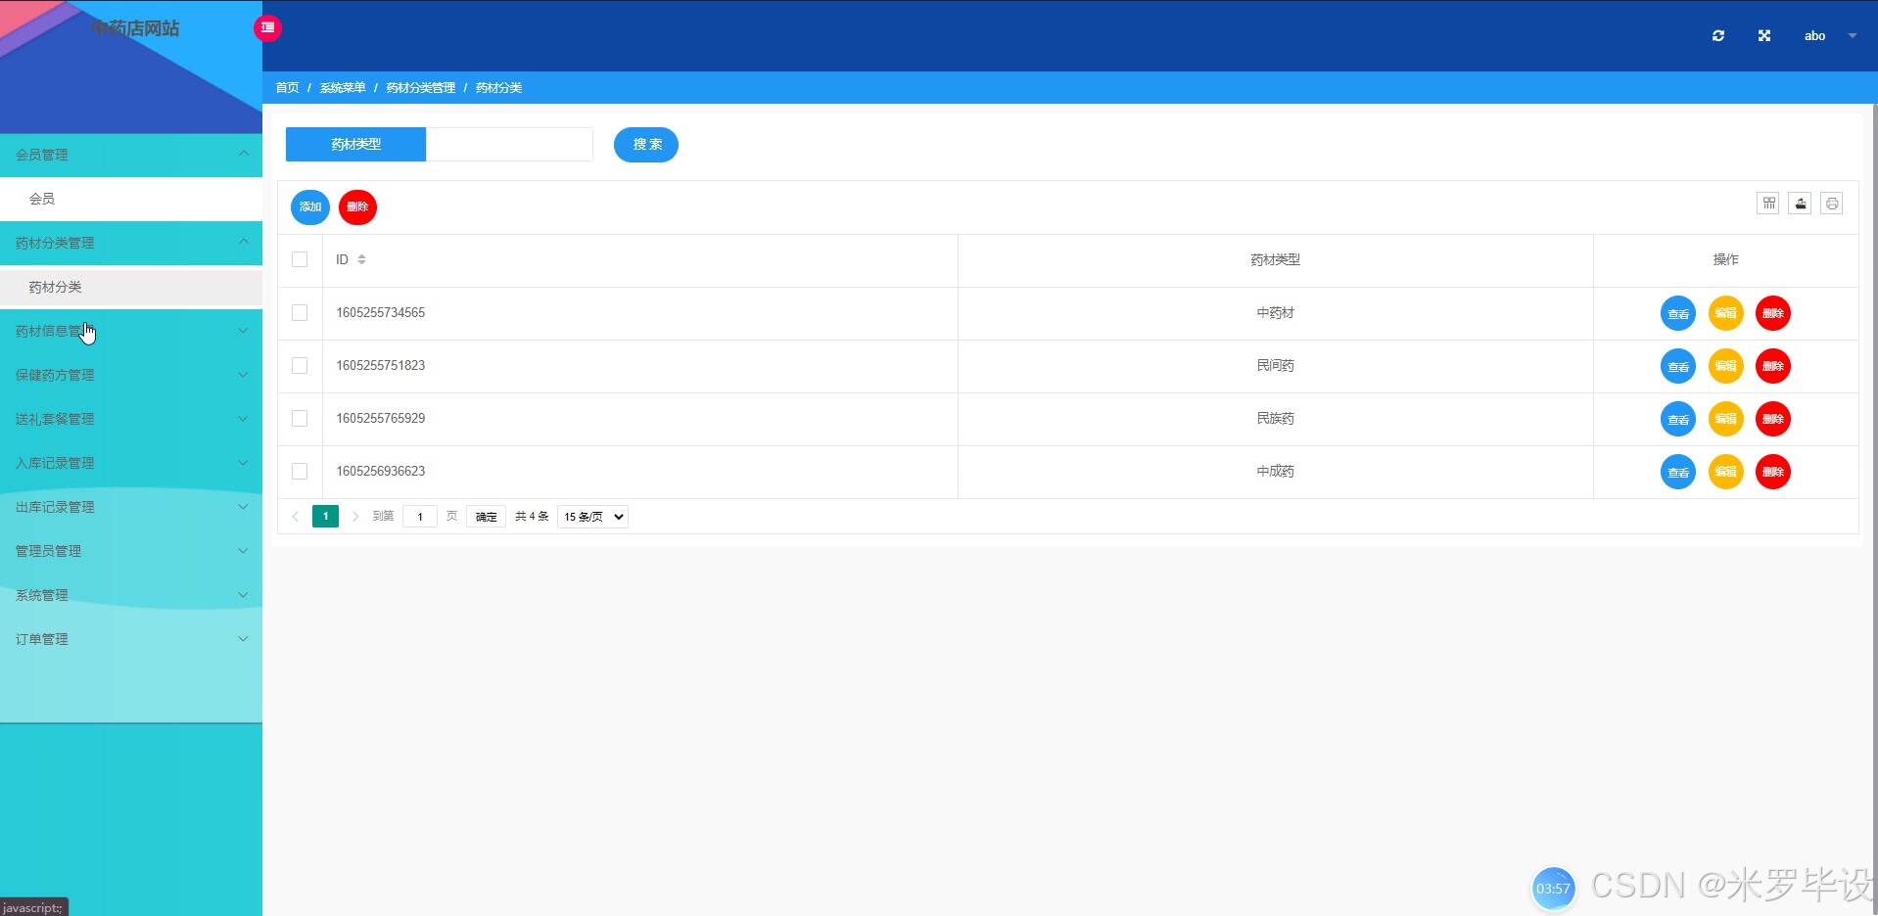Edit the 民族药 row
Image resolution: width=1878 pixels, height=916 pixels.
(1725, 419)
